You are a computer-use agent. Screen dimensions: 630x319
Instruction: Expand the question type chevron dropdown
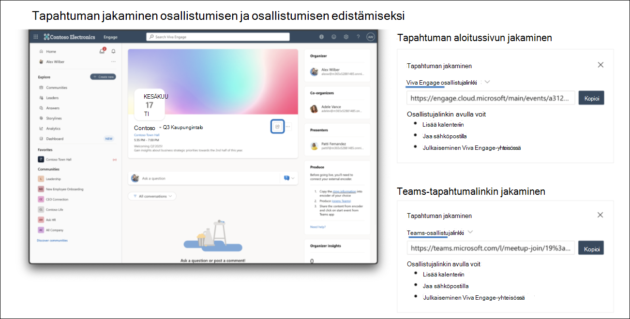292,178
